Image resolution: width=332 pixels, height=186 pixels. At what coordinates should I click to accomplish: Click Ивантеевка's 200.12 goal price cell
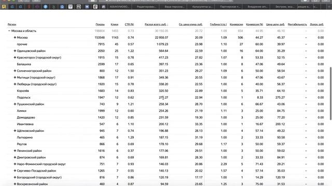click(x=280, y=124)
